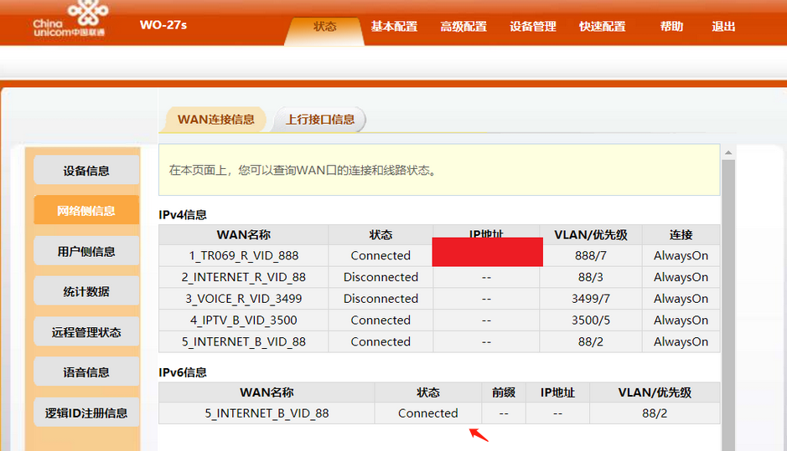Select 快速配置 in top navigation
Viewport: 787px width, 451px height.
point(603,27)
